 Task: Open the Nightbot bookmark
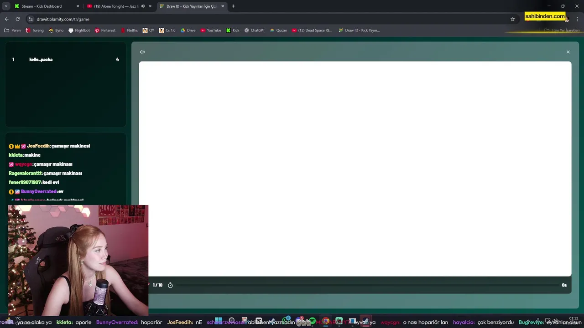coord(79,31)
